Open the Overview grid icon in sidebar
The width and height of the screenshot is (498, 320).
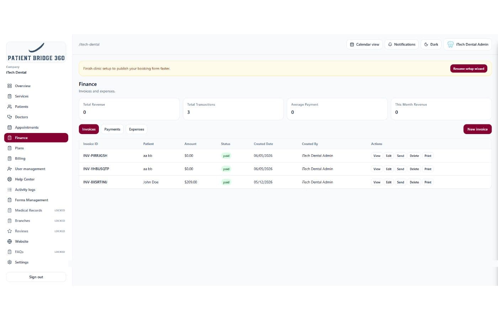pos(10,86)
